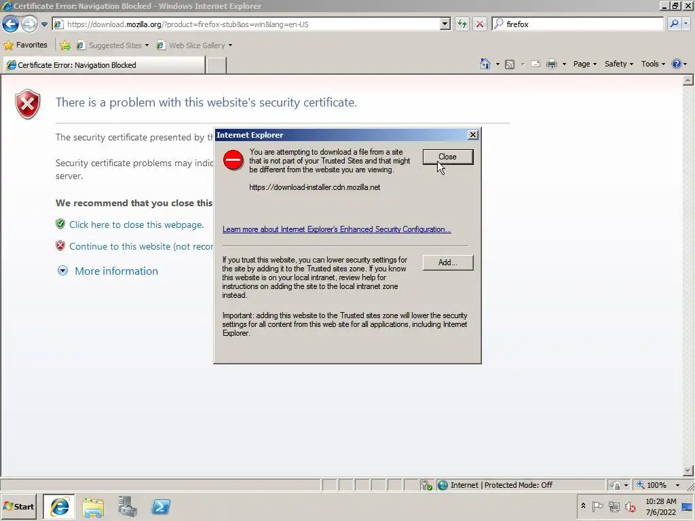695x521 pixels.
Task: Click the page favicon in address bar
Action: click(59, 24)
